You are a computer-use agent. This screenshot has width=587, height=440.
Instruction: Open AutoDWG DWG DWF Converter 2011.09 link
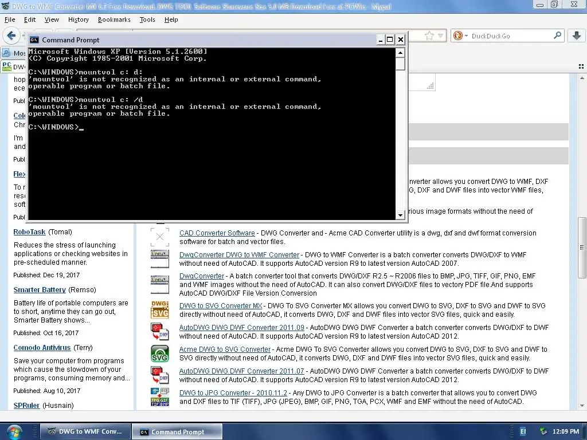coord(242,327)
